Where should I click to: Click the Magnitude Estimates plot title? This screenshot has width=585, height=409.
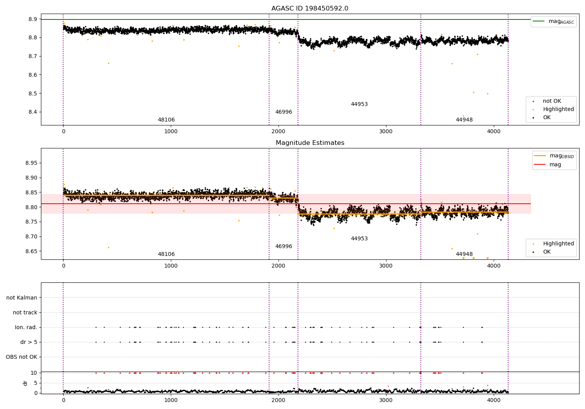(310, 143)
